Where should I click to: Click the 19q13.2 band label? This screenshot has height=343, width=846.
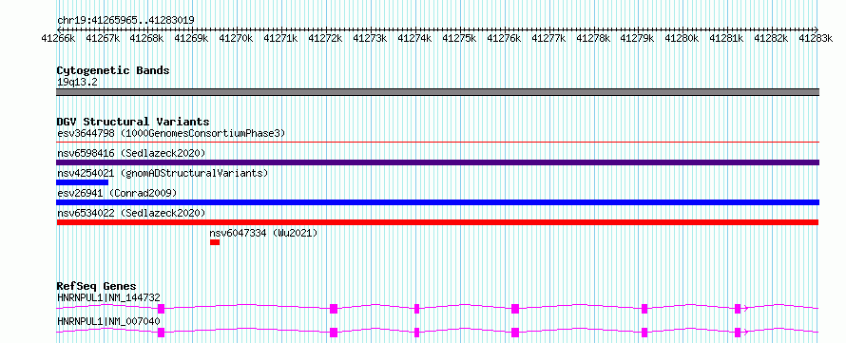point(77,83)
